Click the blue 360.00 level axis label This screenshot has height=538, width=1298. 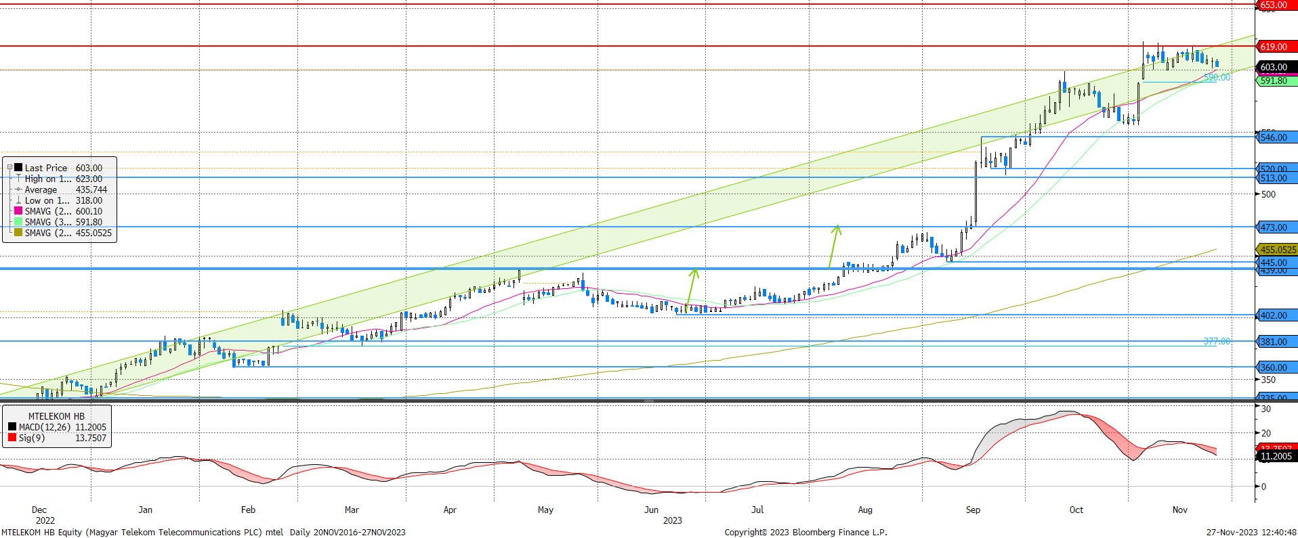[x=1276, y=367]
